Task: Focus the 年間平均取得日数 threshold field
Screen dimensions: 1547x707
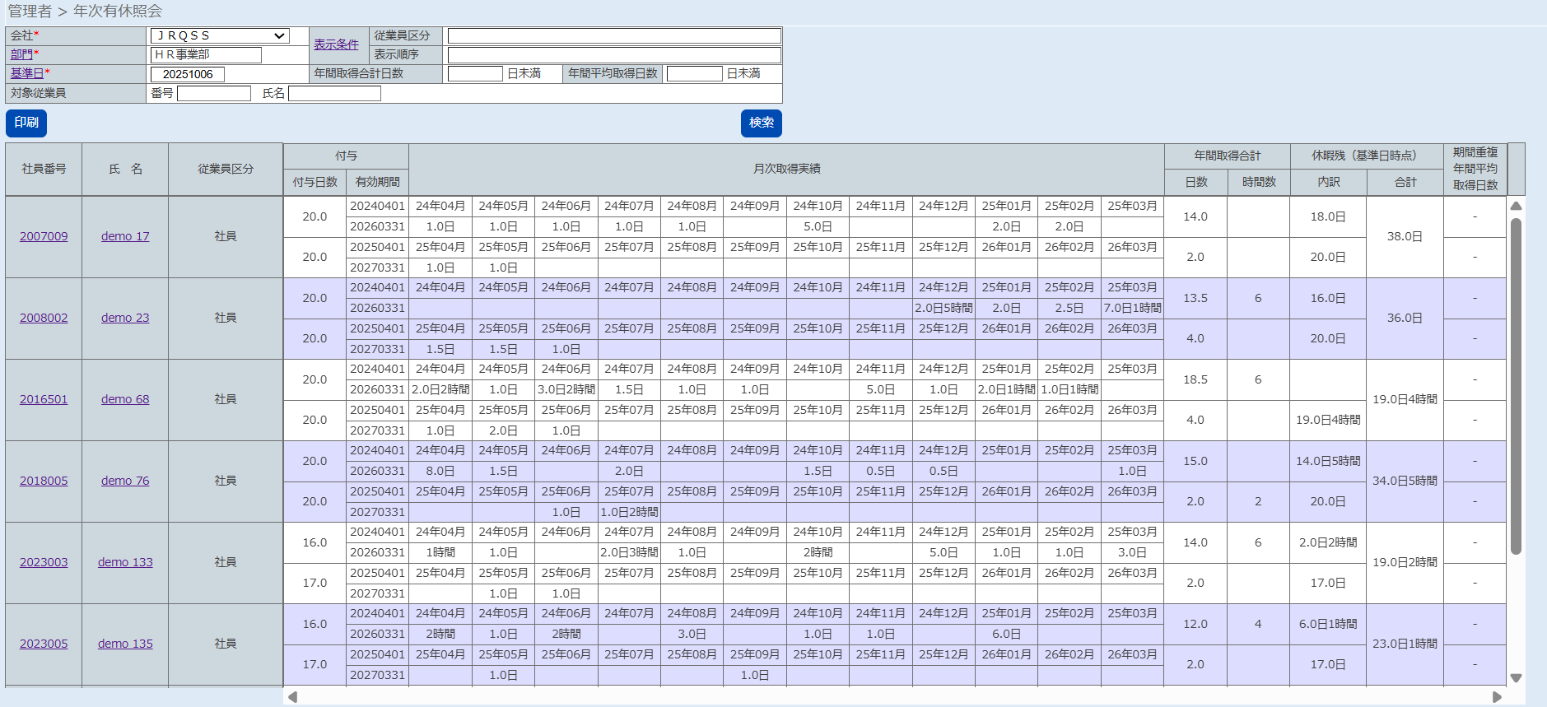Action: tap(694, 74)
